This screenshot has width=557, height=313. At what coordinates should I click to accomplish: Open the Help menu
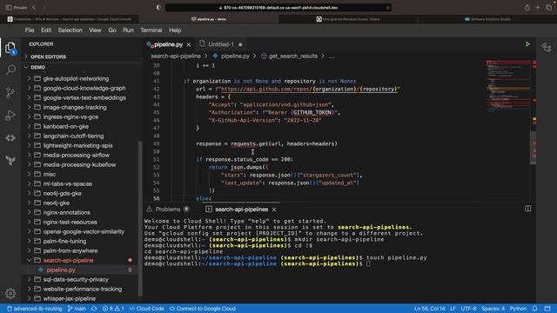click(x=175, y=30)
